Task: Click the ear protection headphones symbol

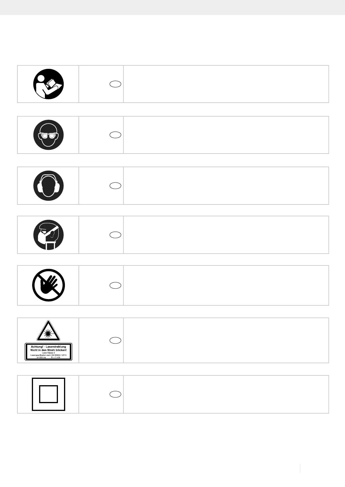Action: coord(48,186)
